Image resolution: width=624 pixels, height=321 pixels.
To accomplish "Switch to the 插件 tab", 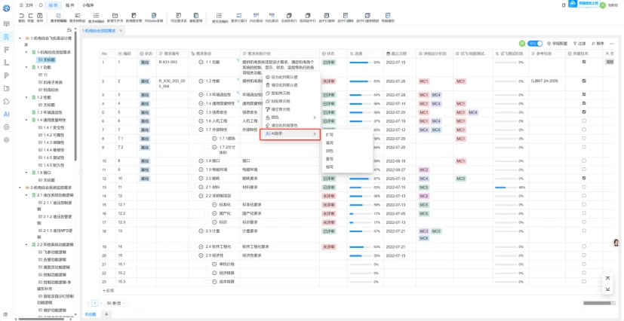I will 69,5.
